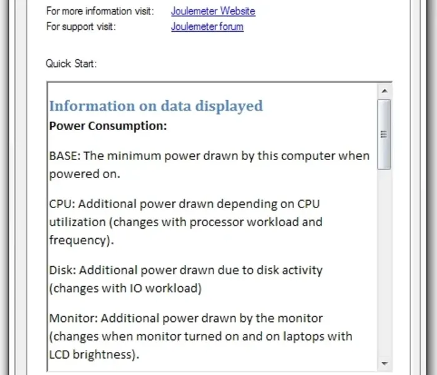The image size is (437, 375).
Task: Click the empty scrollbar track below the thumb
Action: (384, 262)
